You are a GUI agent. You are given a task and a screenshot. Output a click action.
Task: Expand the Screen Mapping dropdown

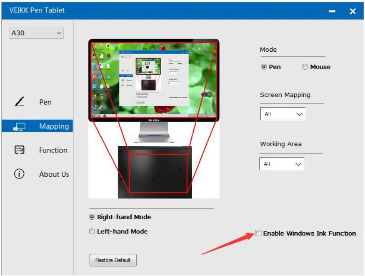[x=282, y=114]
